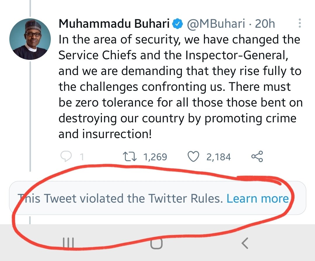This screenshot has height=261, width=315.
Task: Tap the 1,269 retweet count
Action: point(155,157)
